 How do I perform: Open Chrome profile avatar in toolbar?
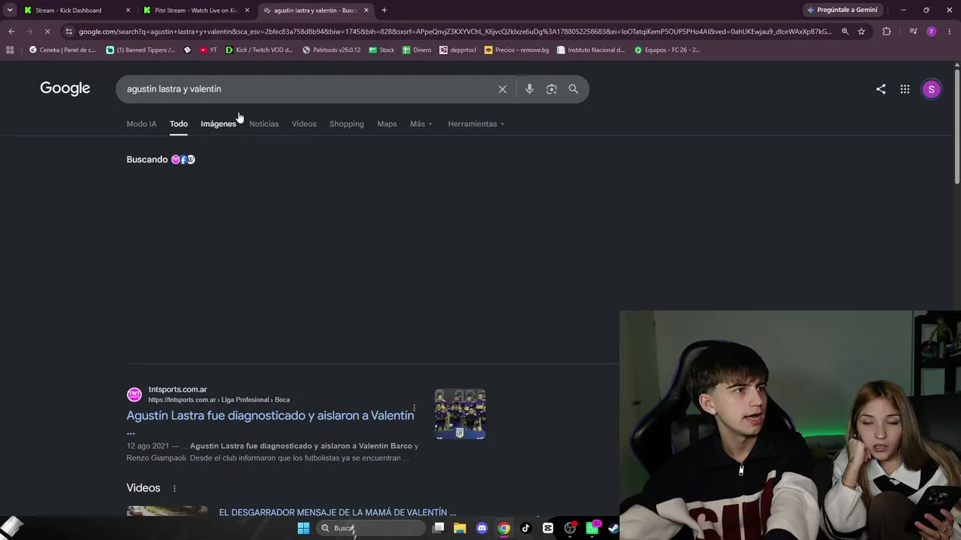(x=932, y=31)
